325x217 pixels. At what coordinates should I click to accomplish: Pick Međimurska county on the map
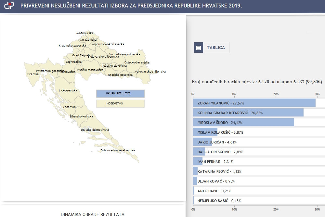tap(85, 33)
